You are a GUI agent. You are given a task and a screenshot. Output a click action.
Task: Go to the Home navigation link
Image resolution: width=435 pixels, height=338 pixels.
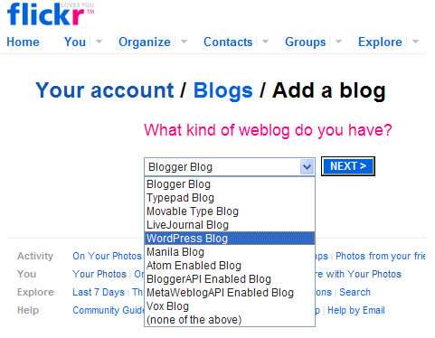tap(23, 42)
